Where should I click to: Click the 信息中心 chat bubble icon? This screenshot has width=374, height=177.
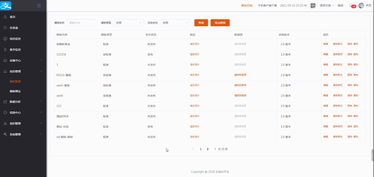5,113
